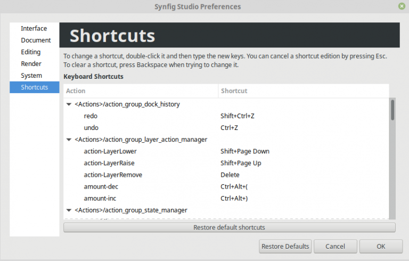Screen dimensions: 409x261
Task: Click the Action column header
Action: pyautogui.click(x=141, y=91)
